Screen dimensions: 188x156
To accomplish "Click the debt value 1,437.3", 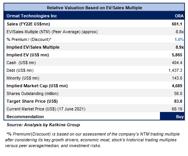I will point(175,70).
